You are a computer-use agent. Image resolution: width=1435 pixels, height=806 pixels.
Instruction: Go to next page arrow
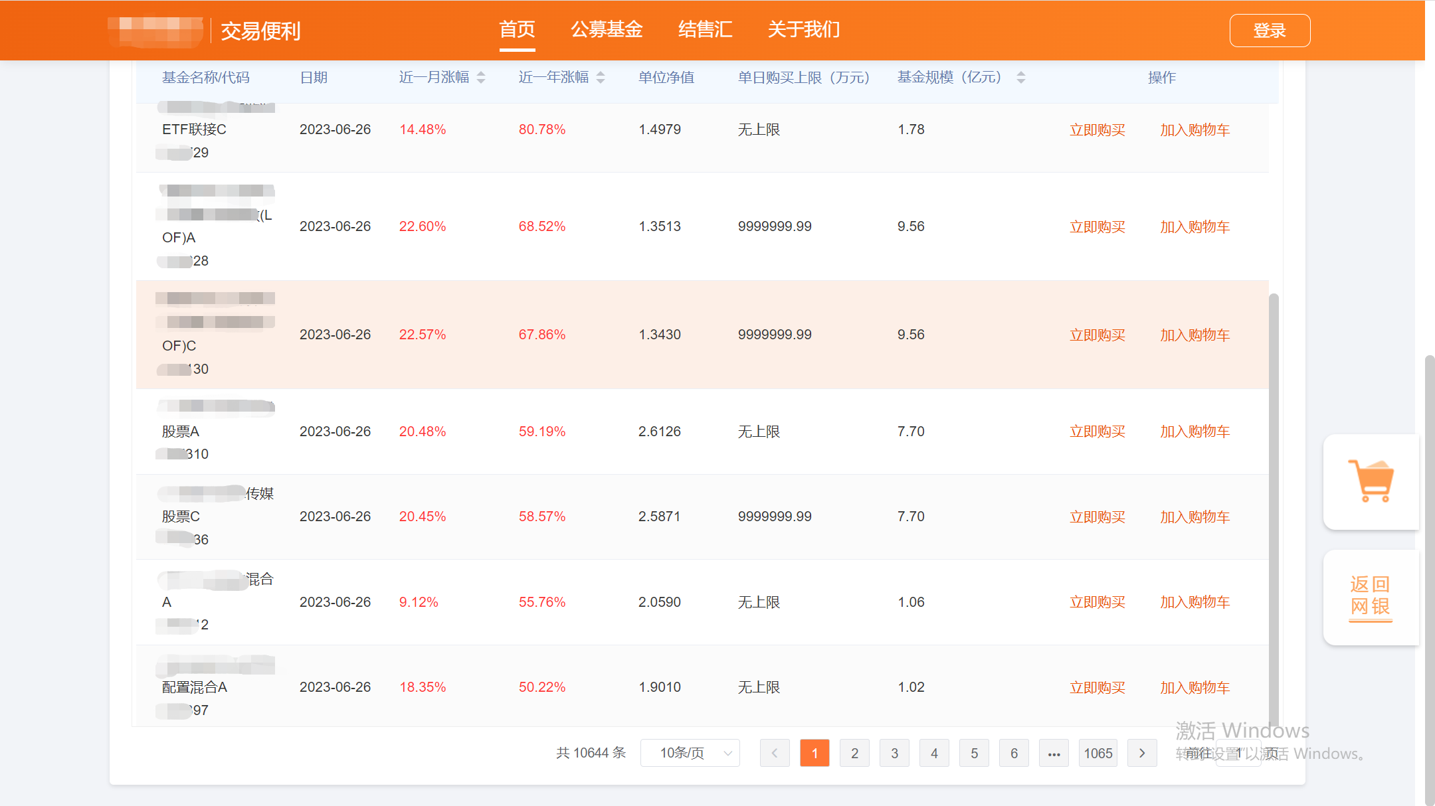pyautogui.click(x=1142, y=753)
